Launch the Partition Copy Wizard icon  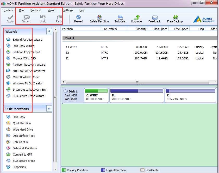coord(8,52)
